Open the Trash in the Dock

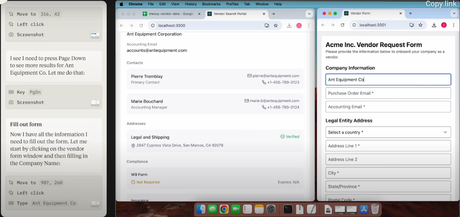(x=375, y=209)
